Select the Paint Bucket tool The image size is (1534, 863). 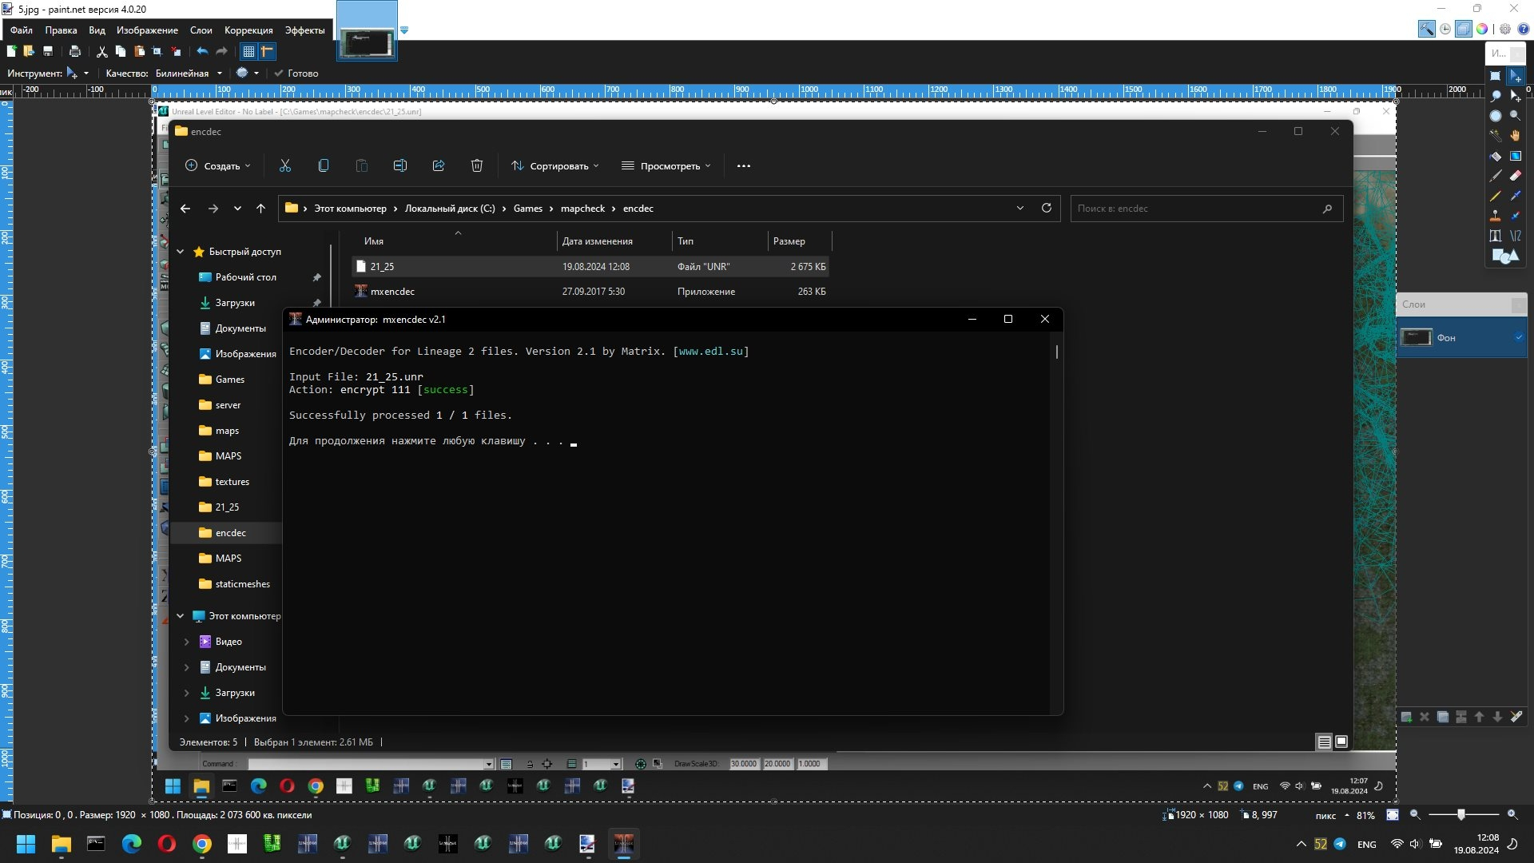tap(1496, 157)
